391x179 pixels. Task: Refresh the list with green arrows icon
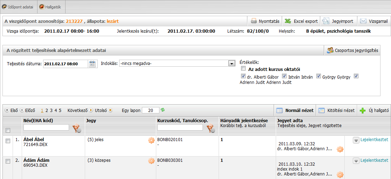click(163, 110)
